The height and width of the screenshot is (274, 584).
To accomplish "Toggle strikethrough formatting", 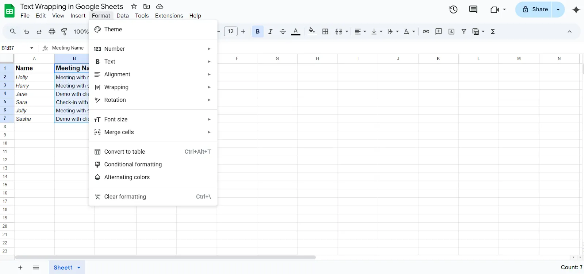I will click(x=283, y=32).
